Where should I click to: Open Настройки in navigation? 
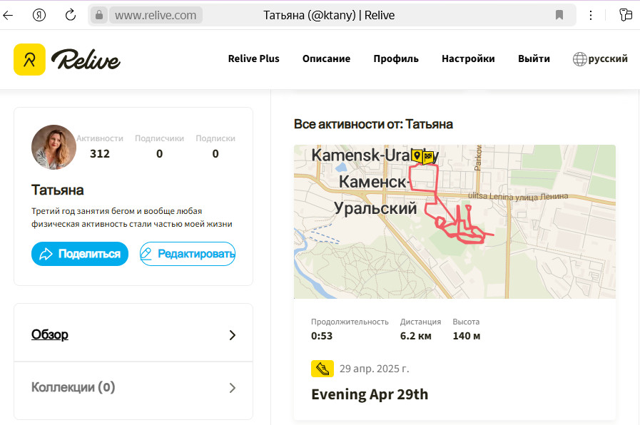pos(468,58)
